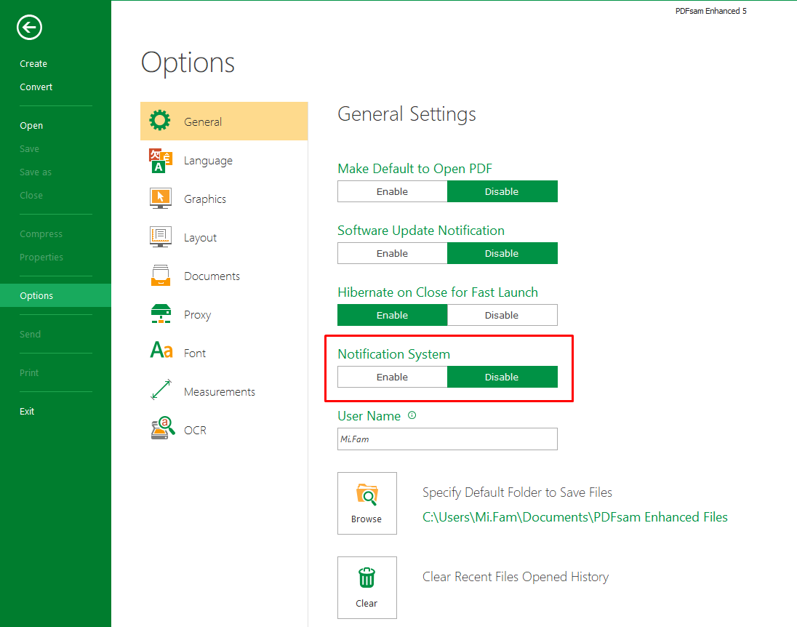797x627 pixels.
Task: Enable Hibernate on Close for Fast Launch
Action: point(393,315)
